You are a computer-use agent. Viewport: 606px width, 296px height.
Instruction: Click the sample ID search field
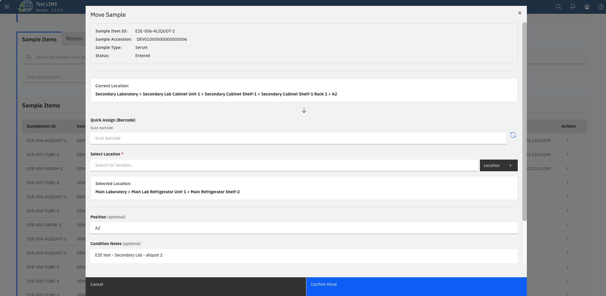(54, 57)
